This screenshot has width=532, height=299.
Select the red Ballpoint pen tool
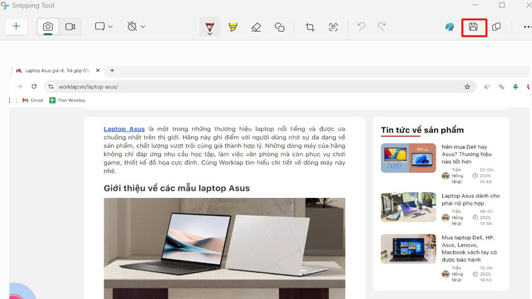pyautogui.click(x=209, y=26)
